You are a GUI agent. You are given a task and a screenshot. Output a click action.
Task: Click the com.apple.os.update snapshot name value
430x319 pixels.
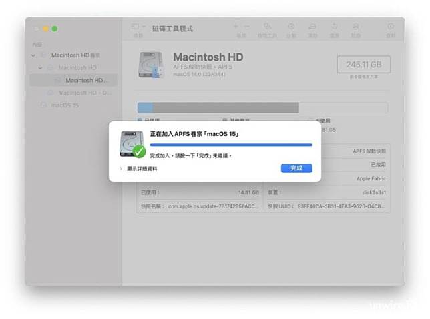[213, 206]
